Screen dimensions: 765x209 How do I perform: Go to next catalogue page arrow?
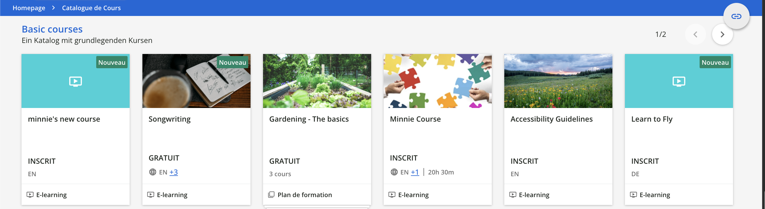click(722, 34)
